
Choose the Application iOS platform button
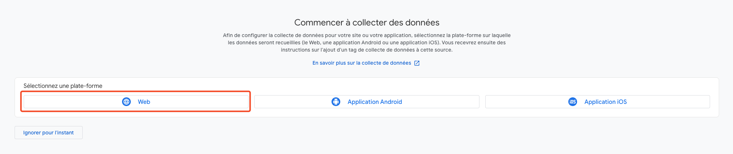point(597,102)
